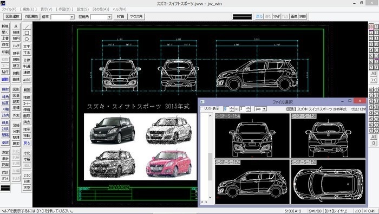Image resolution: width=379 pixels, height=214 pixels.
Task: Toggle layer group circled 3 button
Action: point(371,107)
